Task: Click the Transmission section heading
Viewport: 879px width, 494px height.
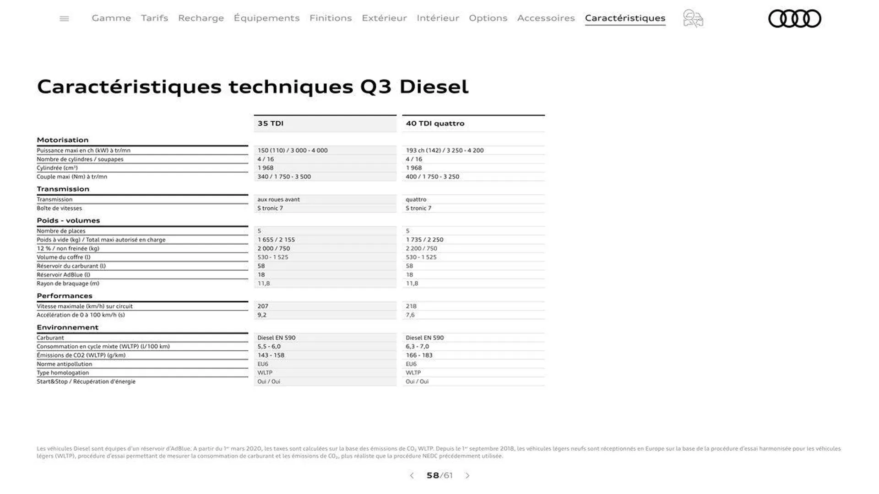Action: click(63, 189)
